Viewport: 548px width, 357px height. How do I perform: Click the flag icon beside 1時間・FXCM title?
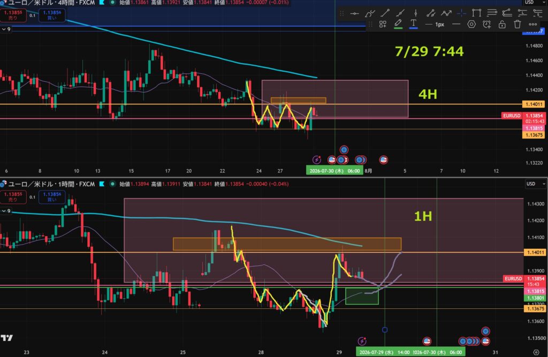[102, 184]
